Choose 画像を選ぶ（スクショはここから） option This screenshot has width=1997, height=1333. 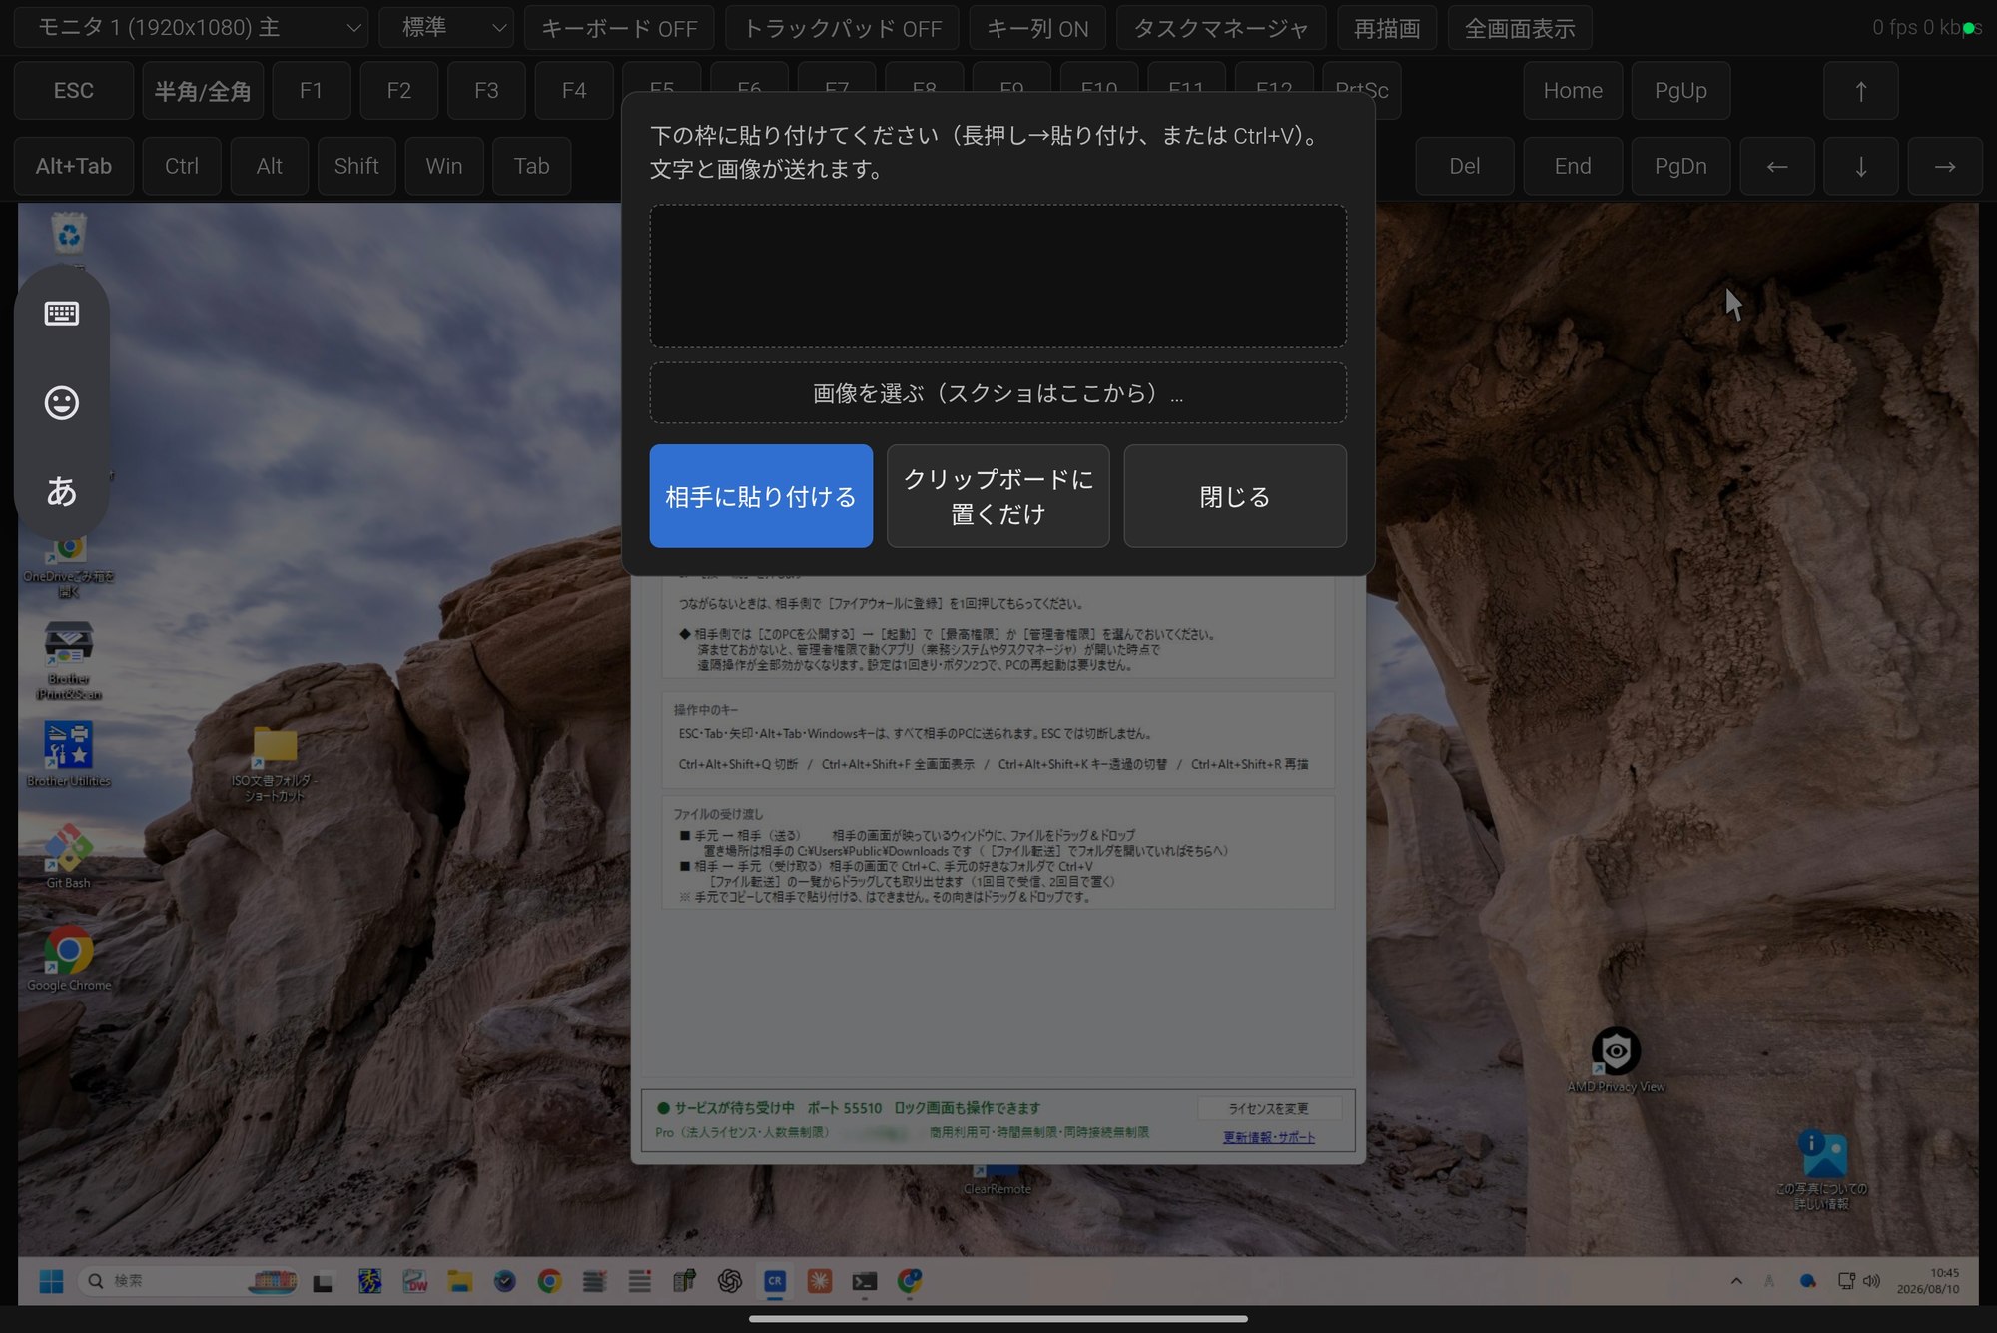pos(998,393)
